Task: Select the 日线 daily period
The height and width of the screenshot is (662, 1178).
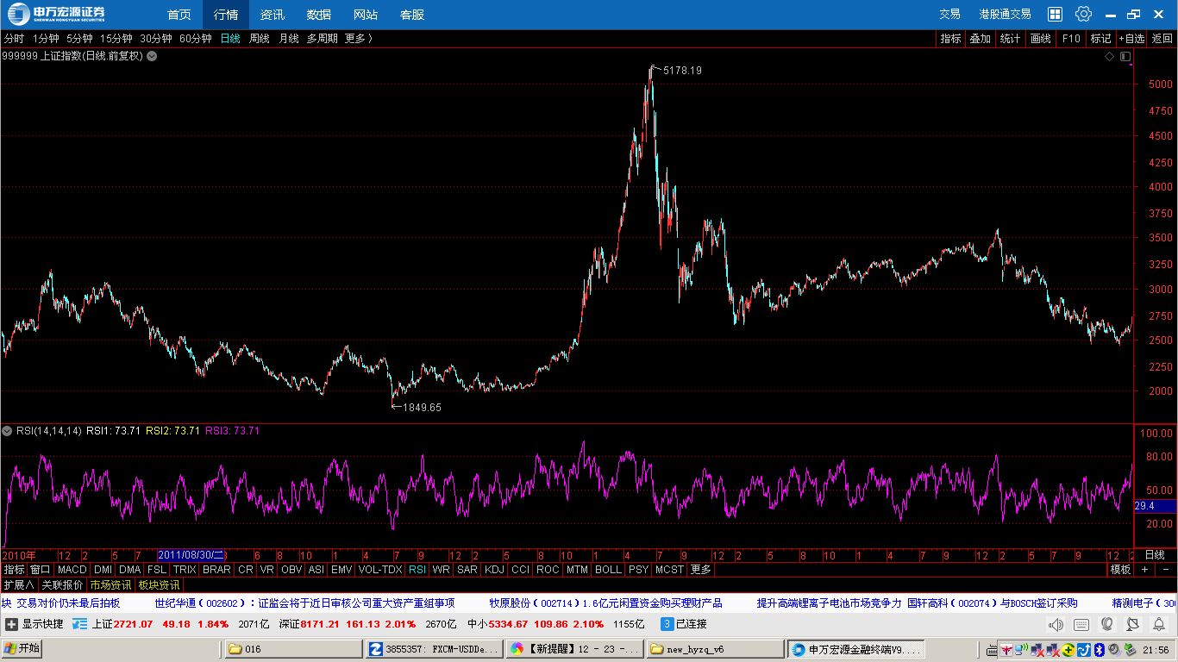Action: (230, 39)
